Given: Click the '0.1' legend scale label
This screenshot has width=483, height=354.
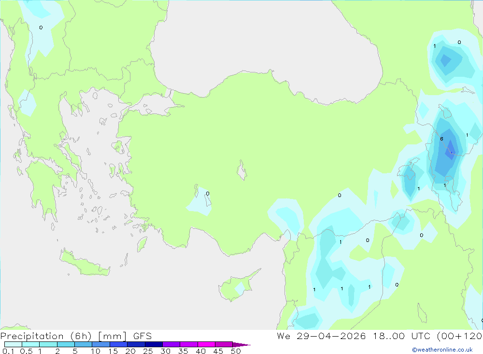Looking at the screenshot, I should pyautogui.click(x=8, y=351).
